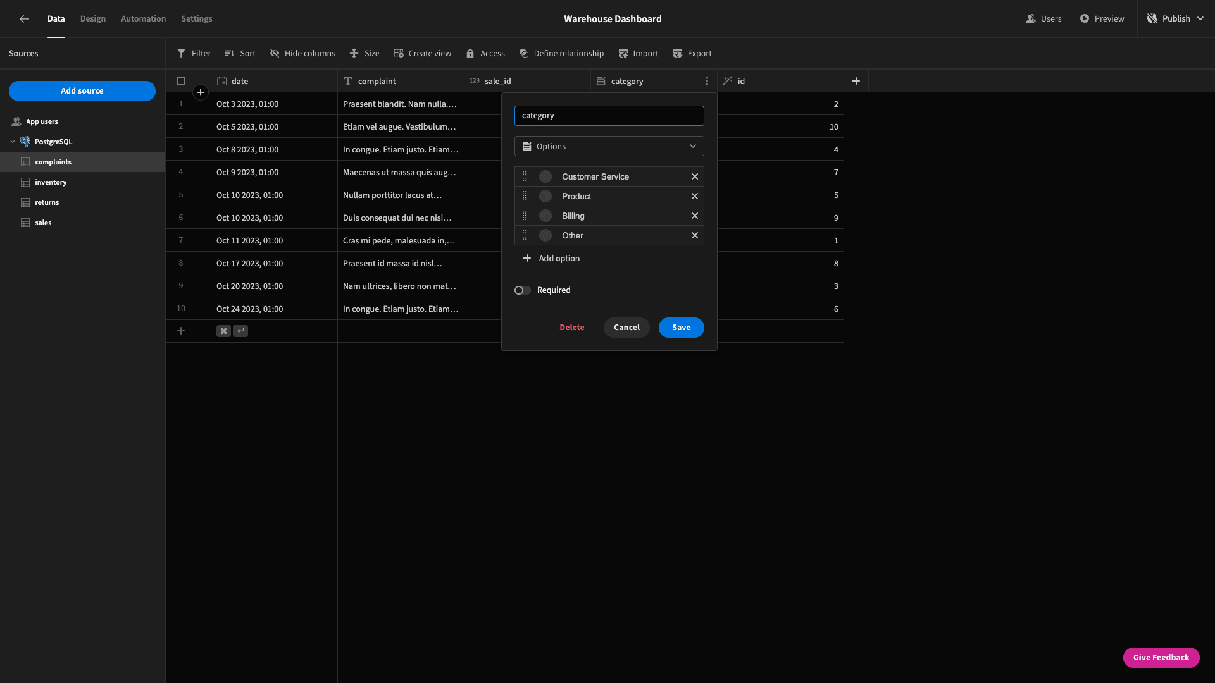Select the Data tab
Image resolution: width=1215 pixels, height=683 pixels.
click(56, 19)
